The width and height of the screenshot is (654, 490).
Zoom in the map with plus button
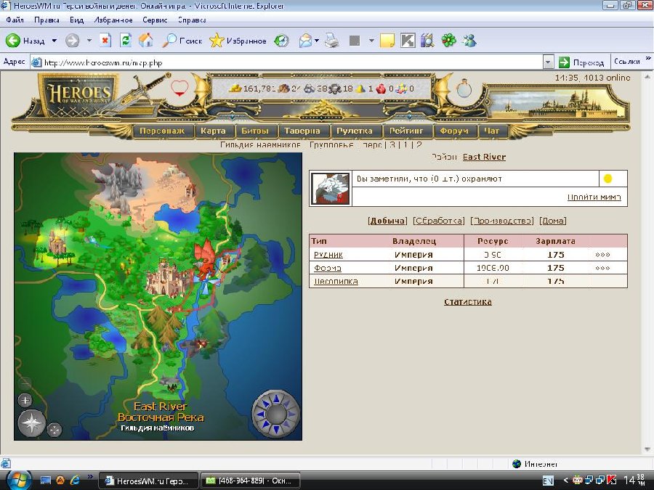click(x=25, y=400)
